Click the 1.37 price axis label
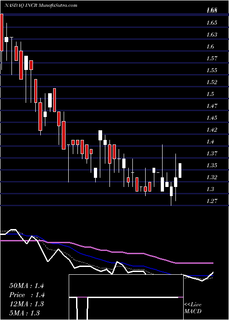 pyautogui.click(x=212, y=153)
